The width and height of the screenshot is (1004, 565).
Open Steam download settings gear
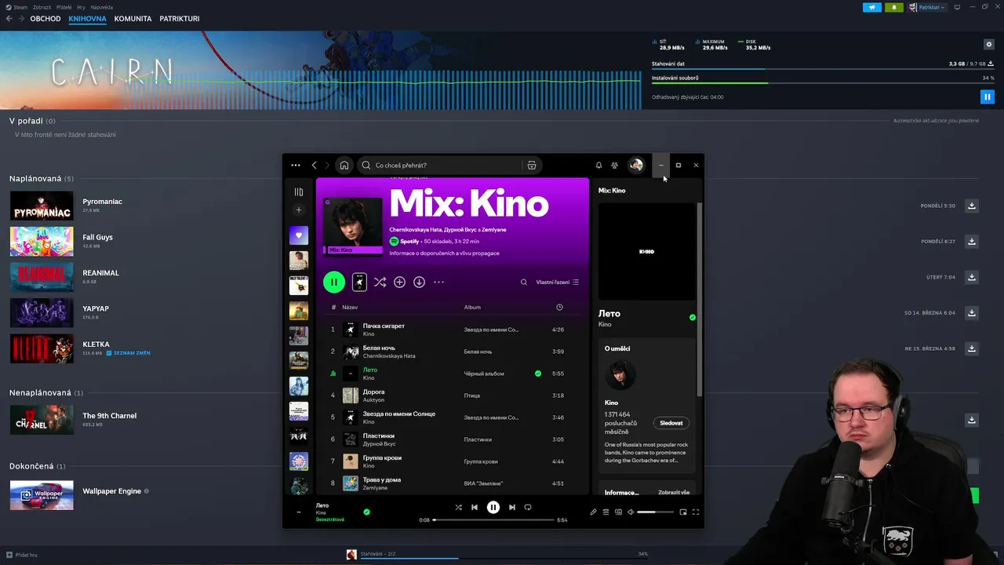[x=988, y=45]
